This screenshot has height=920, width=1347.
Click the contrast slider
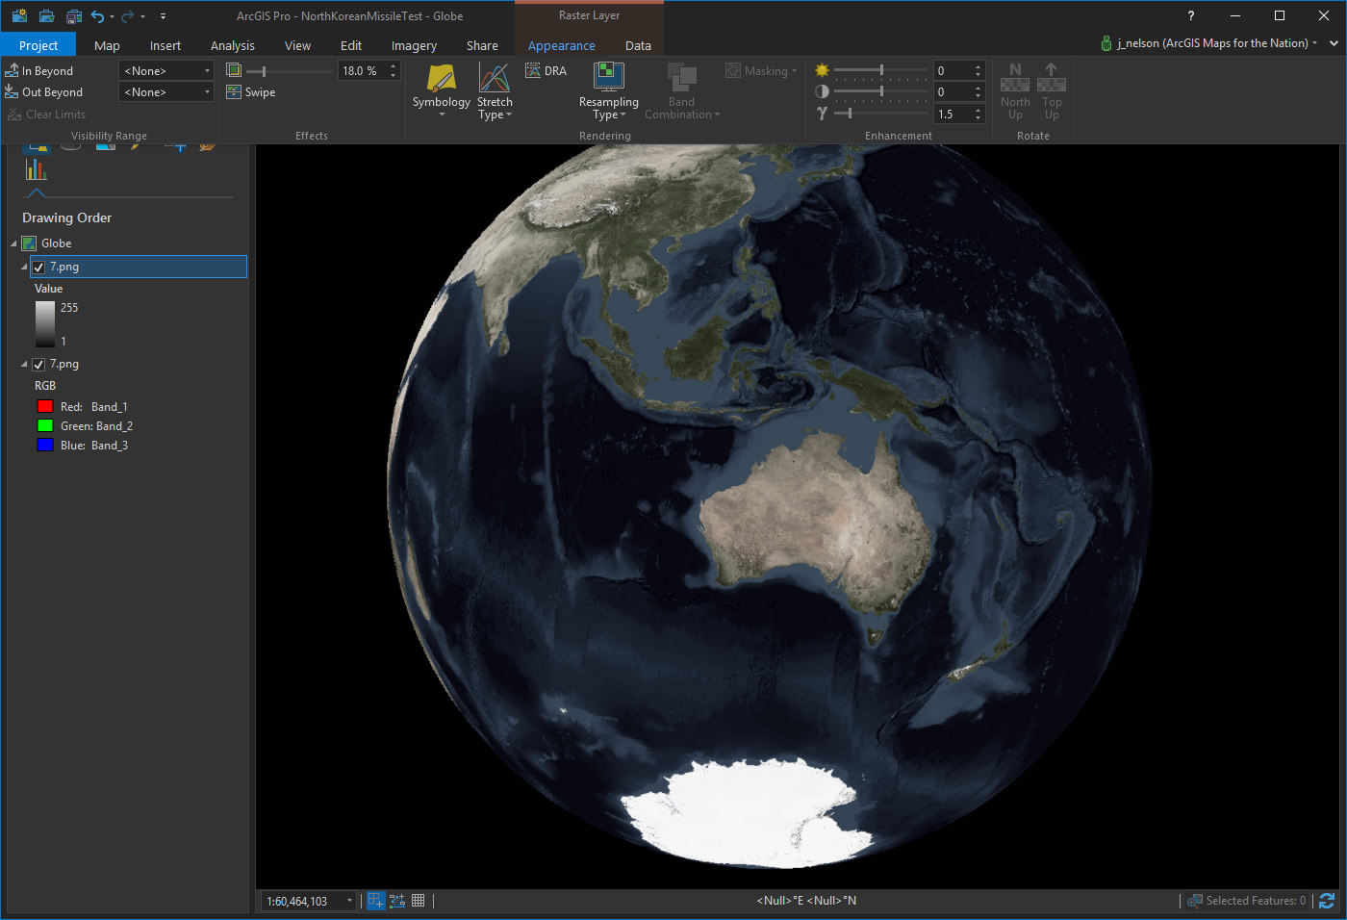coord(881,91)
